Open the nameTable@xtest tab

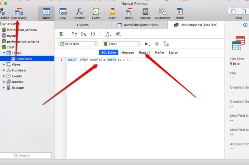pos(139,25)
